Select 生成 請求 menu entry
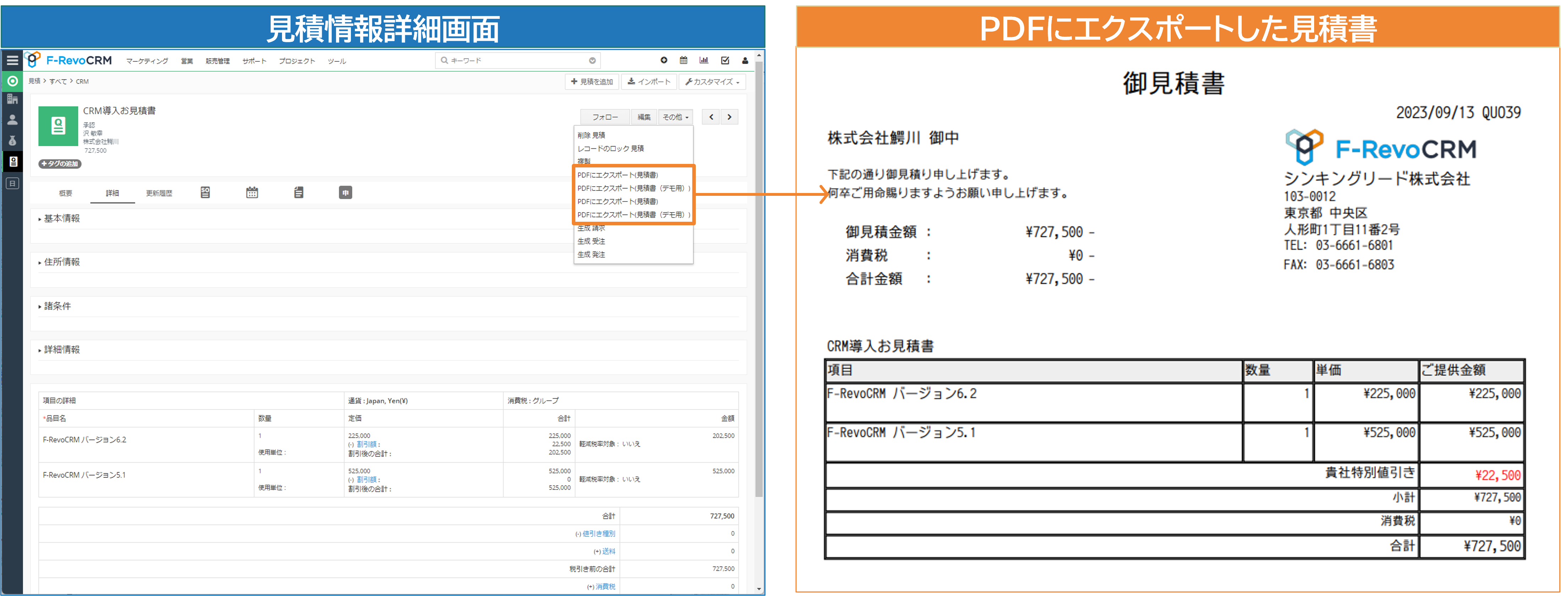The height and width of the screenshot is (596, 1561). (x=633, y=229)
